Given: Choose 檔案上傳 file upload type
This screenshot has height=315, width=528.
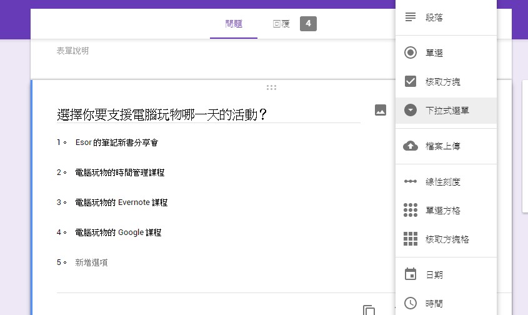Looking at the screenshot, I should click(x=446, y=146).
